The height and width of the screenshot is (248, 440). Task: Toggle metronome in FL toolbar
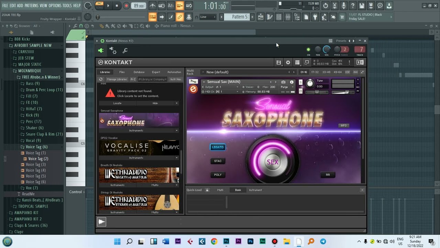coord(153,6)
